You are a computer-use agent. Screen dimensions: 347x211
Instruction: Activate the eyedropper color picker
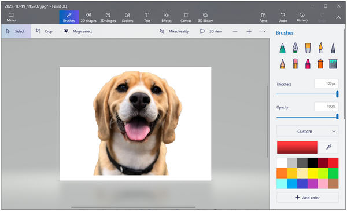(x=328, y=147)
